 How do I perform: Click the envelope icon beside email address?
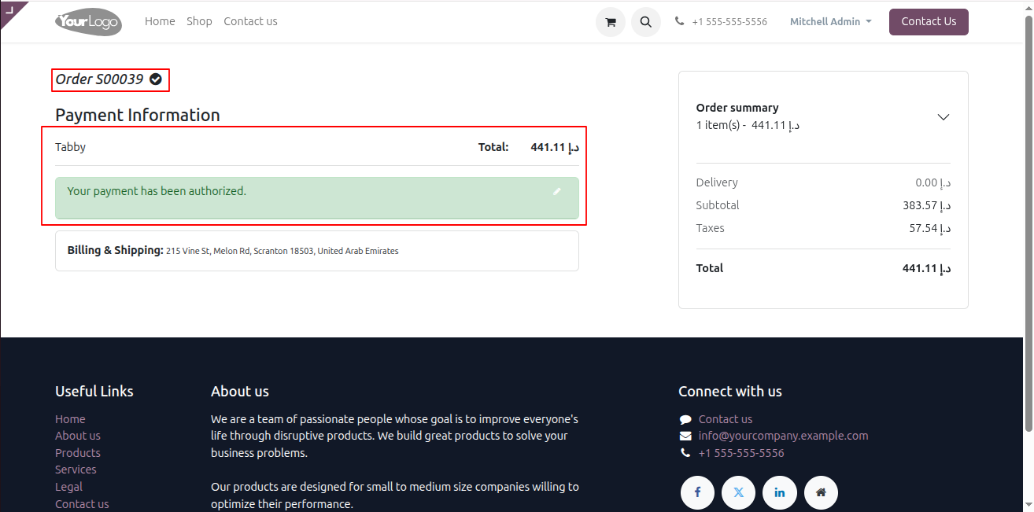(685, 436)
